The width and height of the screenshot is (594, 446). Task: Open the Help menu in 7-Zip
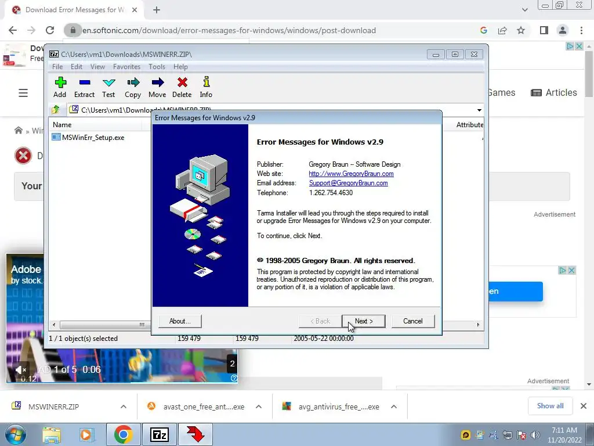pos(181,67)
